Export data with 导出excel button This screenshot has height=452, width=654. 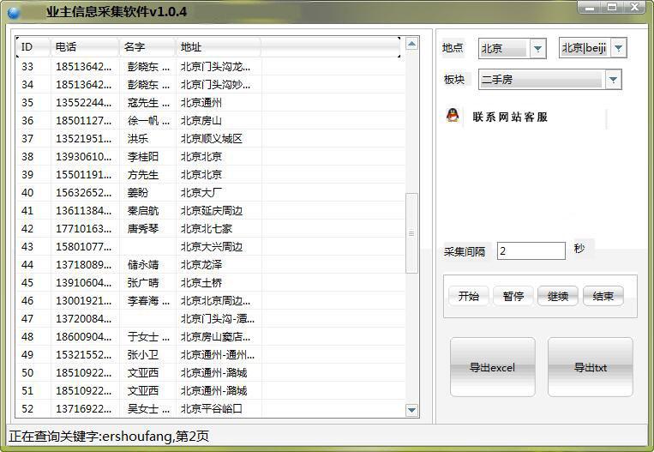click(x=493, y=367)
